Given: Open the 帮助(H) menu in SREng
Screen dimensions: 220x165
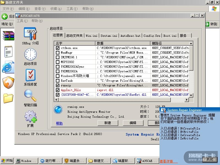Looking at the screenshot, I should [x=37, y=21].
